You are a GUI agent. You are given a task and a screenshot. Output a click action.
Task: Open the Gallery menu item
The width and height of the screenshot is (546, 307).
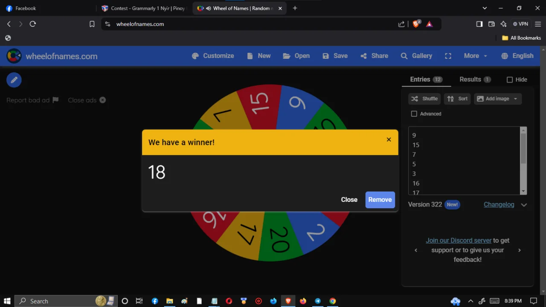416,56
